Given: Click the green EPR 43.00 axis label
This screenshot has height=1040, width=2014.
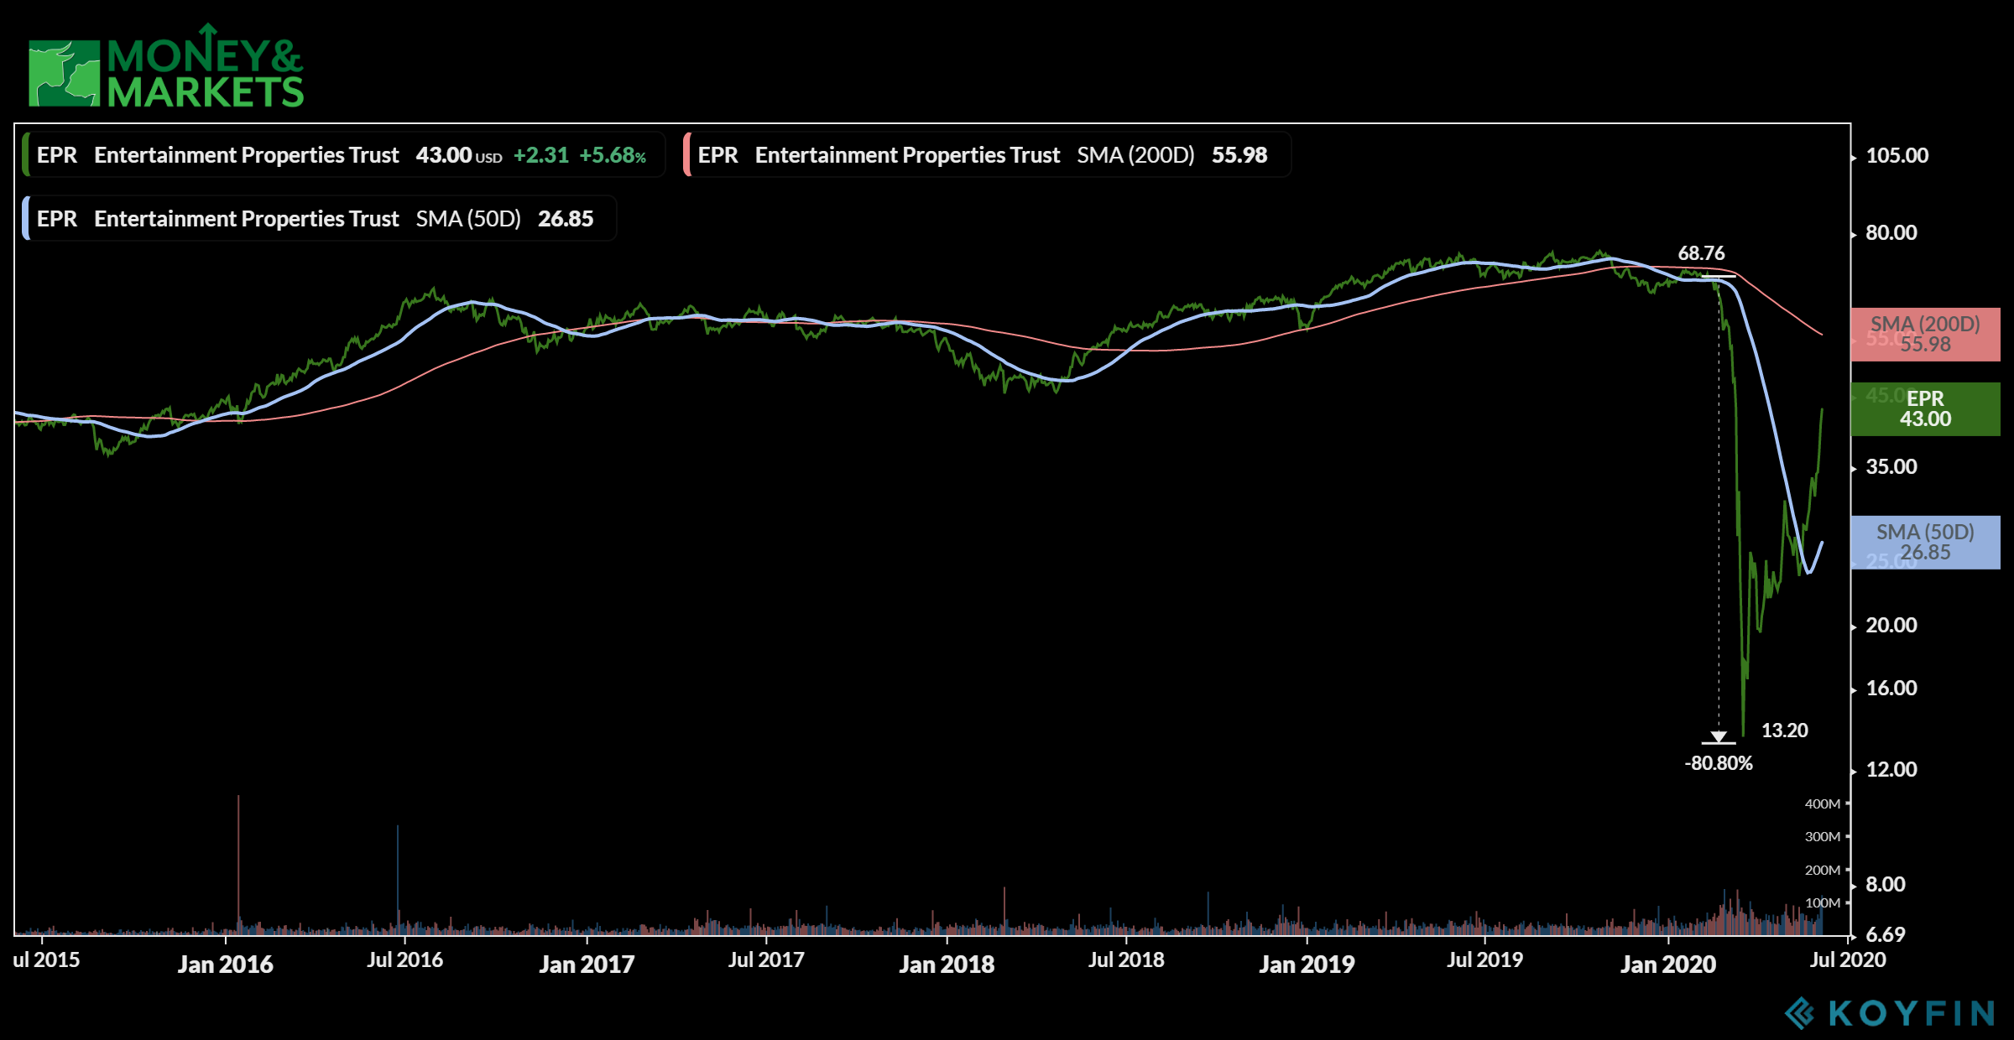Looking at the screenshot, I should pyautogui.click(x=1925, y=408).
